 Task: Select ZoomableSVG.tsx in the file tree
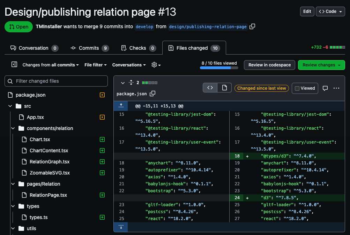(50, 173)
